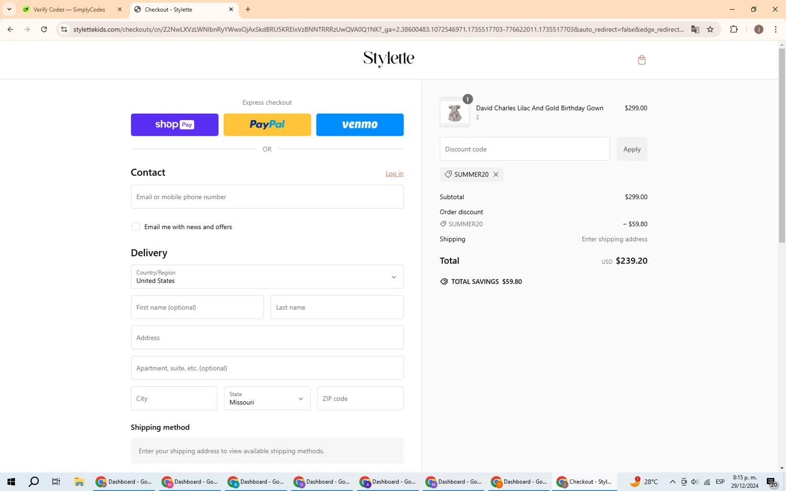Click 'Enter shipping address' shipping text
Screen dimensions: 786x491
(x=615, y=239)
